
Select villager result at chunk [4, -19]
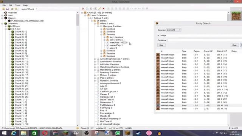coord(199,99)
